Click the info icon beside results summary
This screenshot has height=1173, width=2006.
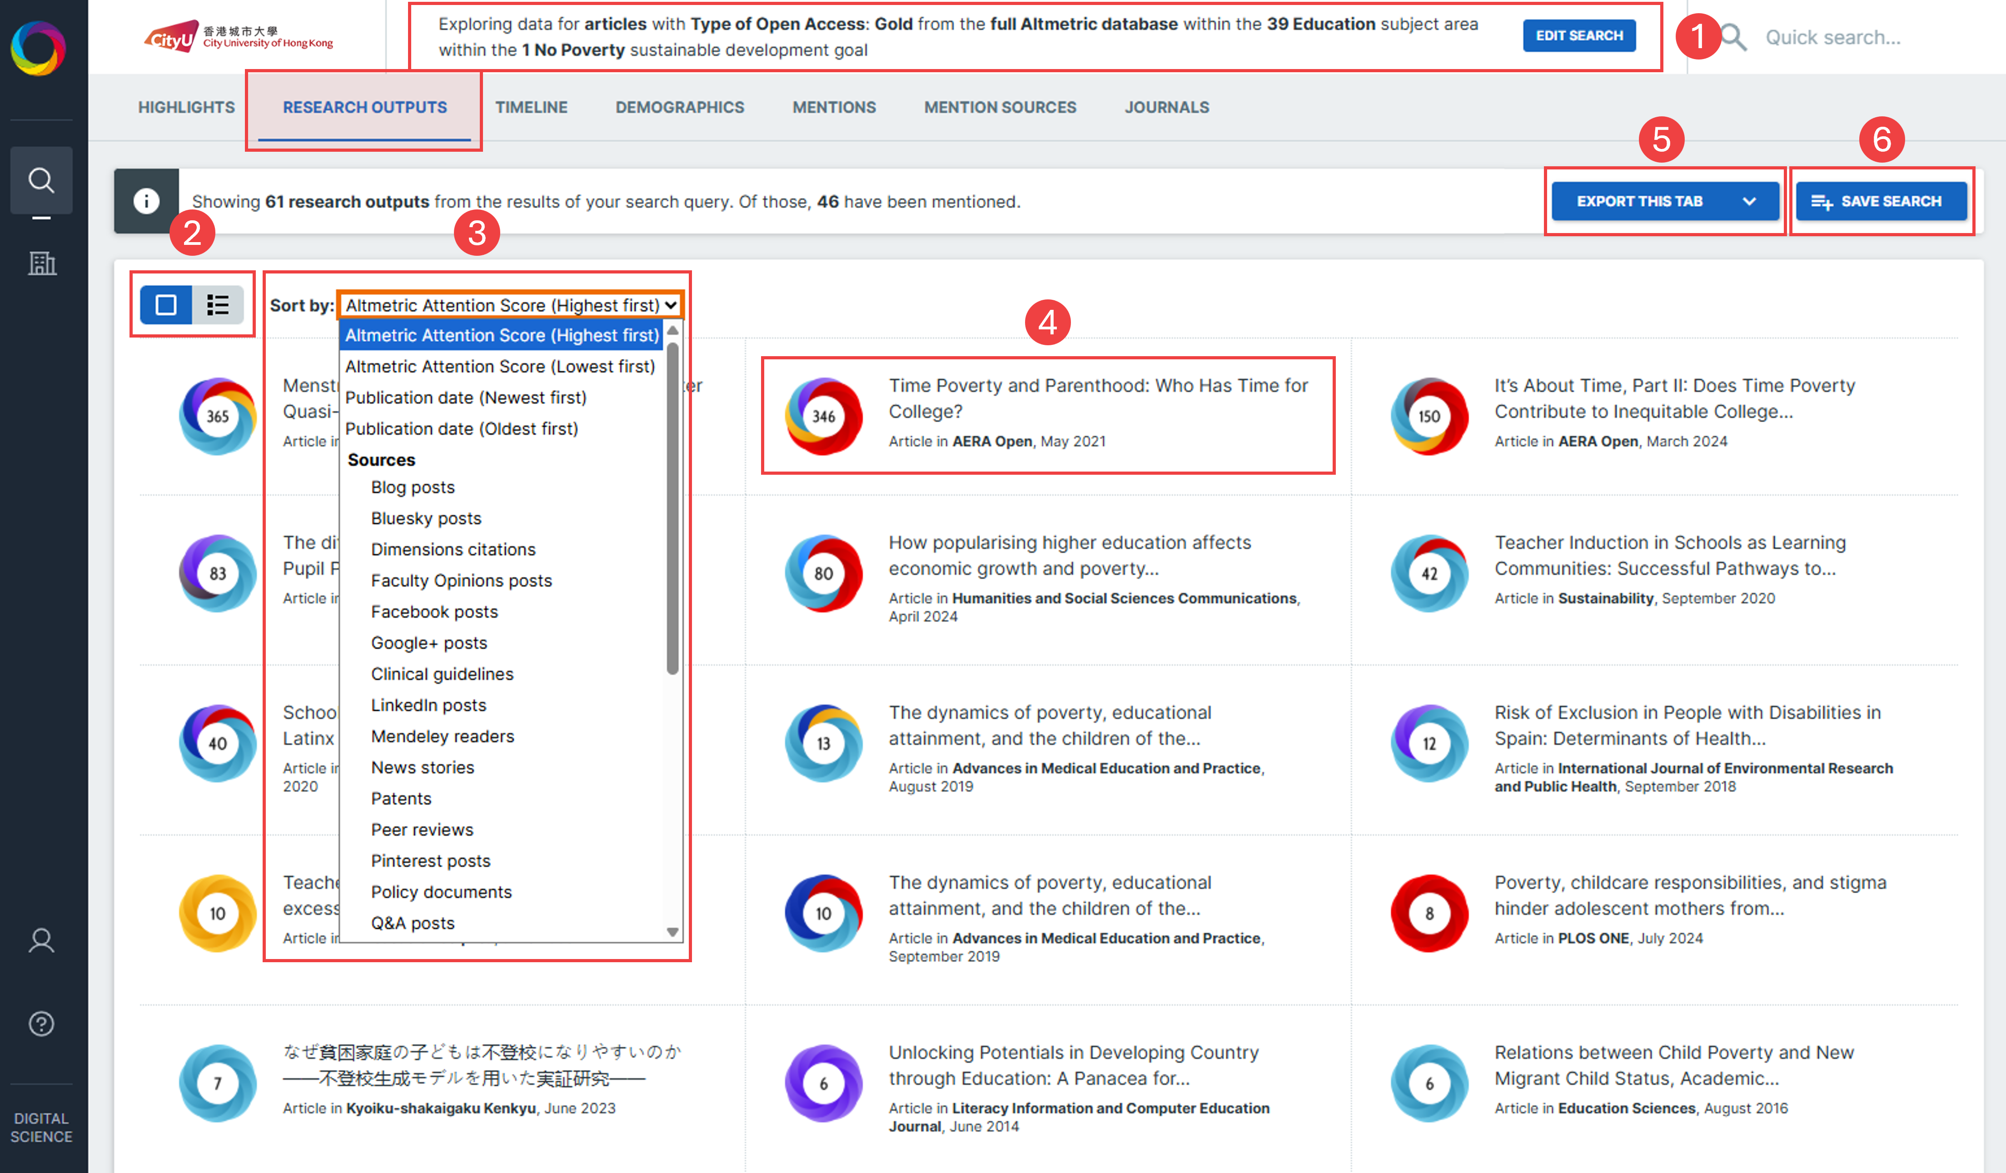(146, 201)
